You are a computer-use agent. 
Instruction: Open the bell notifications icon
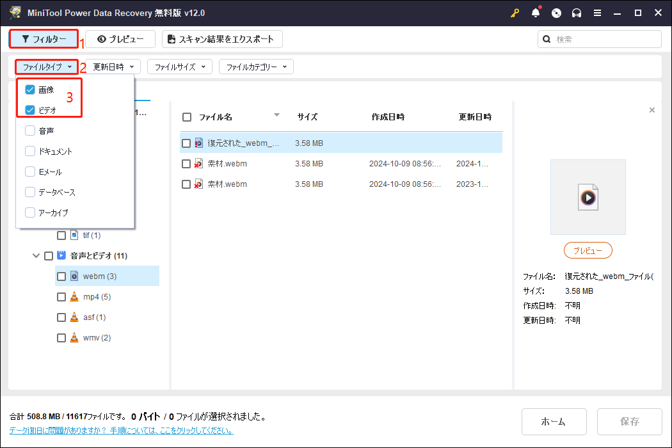point(536,13)
